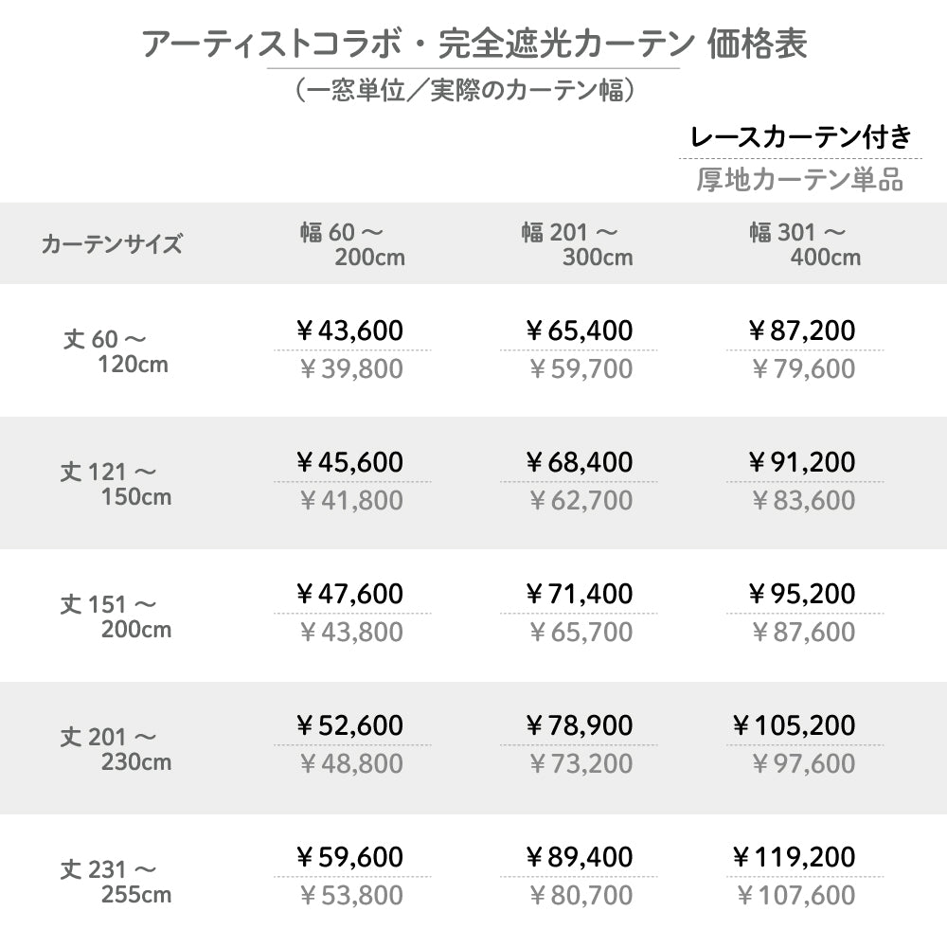Image resolution: width=947 pixels, height=947 pixels.
Task: Click the 厚地カーテン単品 legend label
Action: (800, 179)
